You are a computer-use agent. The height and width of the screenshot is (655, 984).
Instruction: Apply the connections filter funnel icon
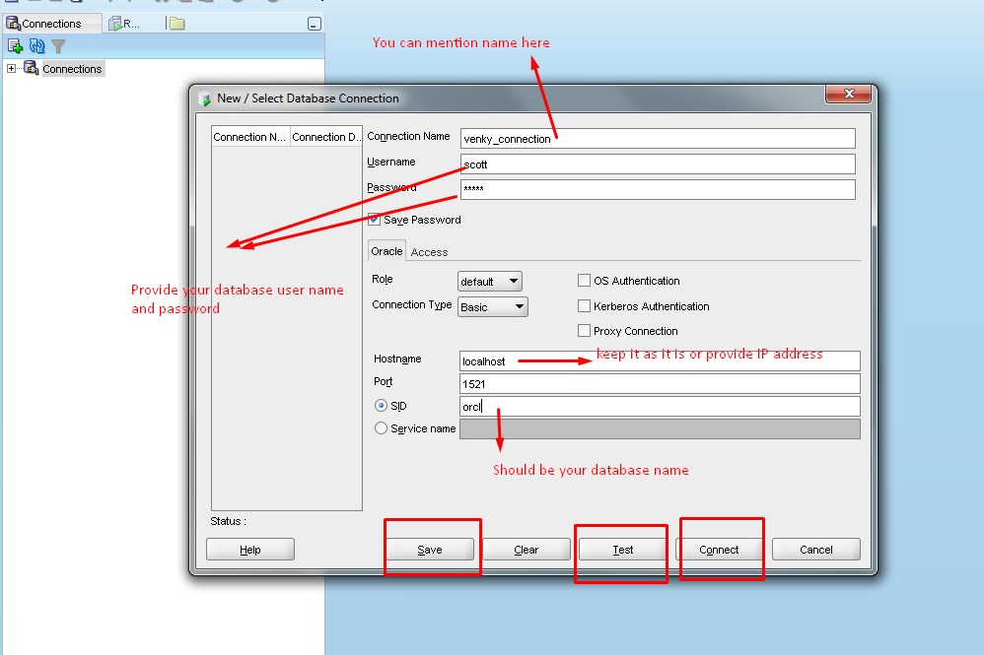59,45
